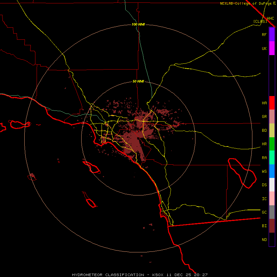
Task: Click the HA red legend swatch
Action: click(x=272, y=103)
